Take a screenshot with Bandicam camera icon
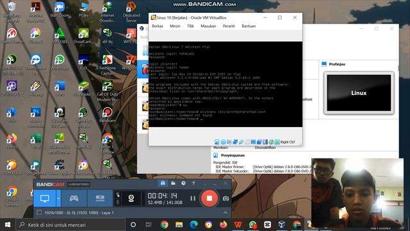Viewport: 410px width, 231px height. [x=225, y=198]
